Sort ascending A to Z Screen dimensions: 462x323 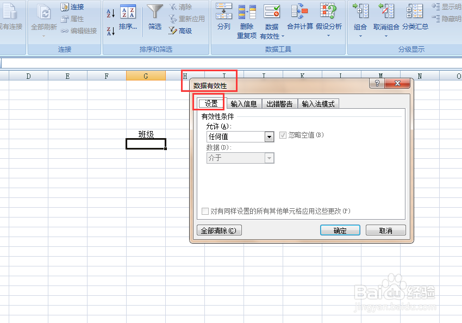(110, 13)
